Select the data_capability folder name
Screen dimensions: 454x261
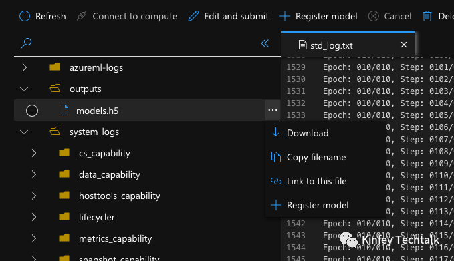coord(110,175)
